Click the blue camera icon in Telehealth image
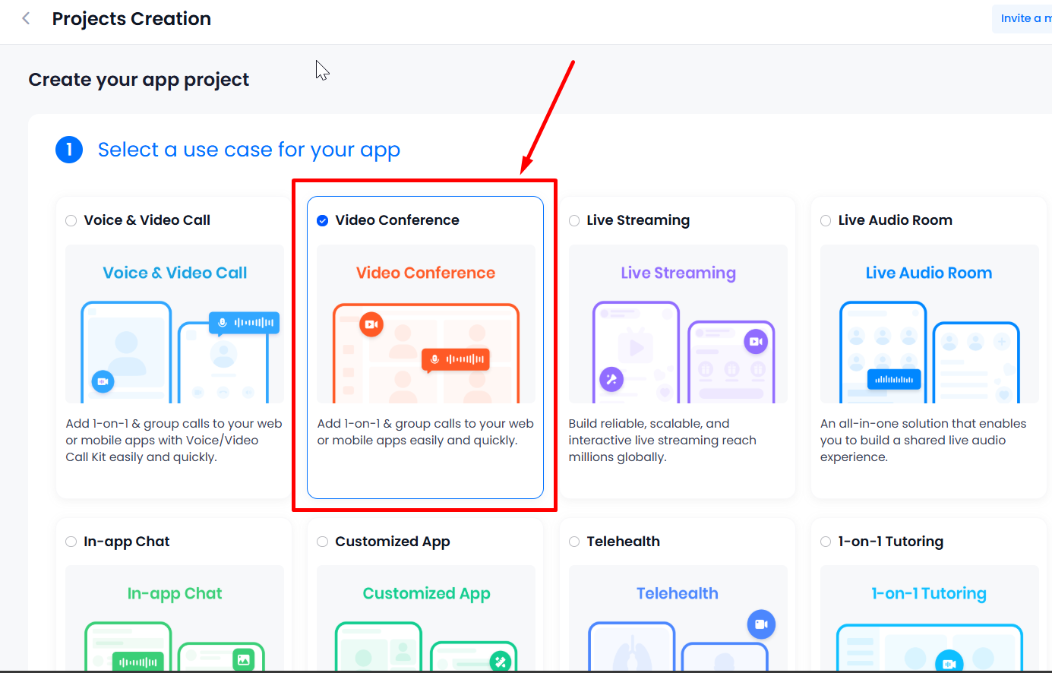 click(761, 624)
